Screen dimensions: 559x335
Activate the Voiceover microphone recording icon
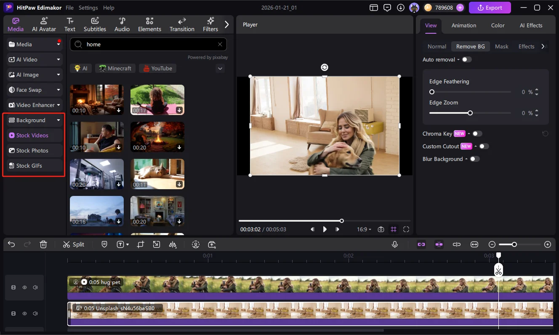point(395,244)
